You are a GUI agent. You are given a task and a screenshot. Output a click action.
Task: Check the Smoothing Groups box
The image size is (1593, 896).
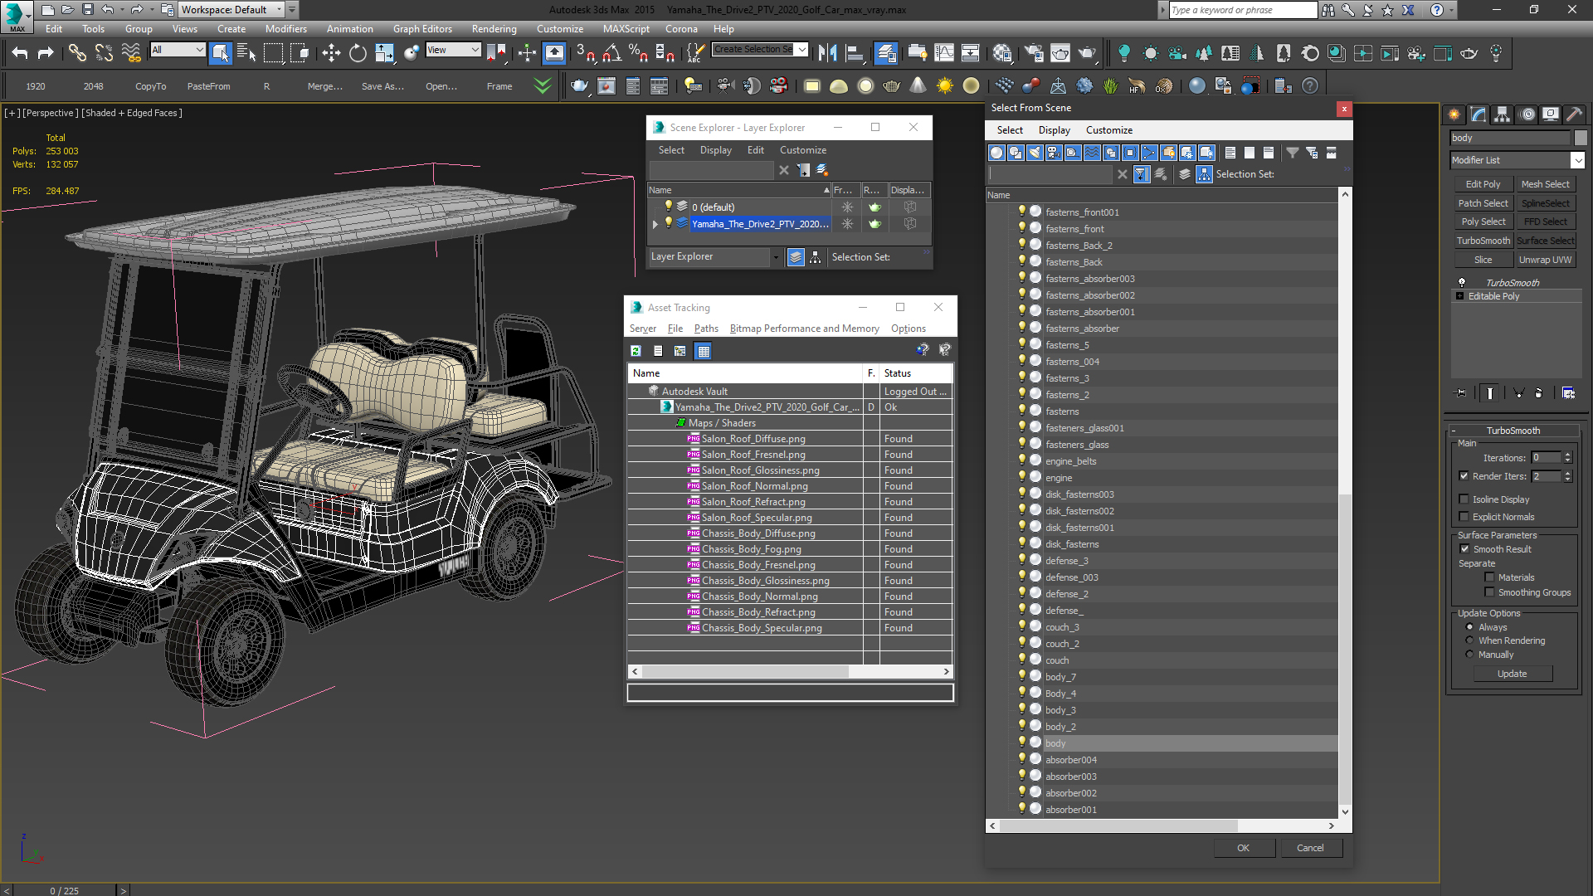pyautogui.click(x=1490, y=592)
